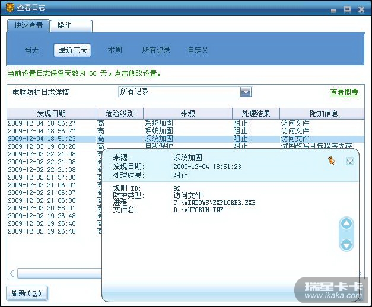Click the 访问文件 protection type in popup
372x307 pixels.
coord(187,196)
